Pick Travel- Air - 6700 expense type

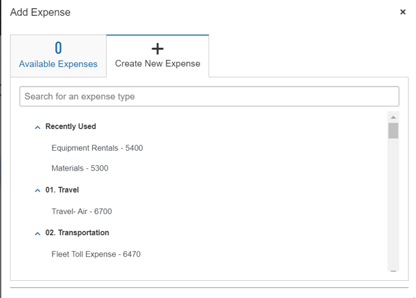(82, 211)
